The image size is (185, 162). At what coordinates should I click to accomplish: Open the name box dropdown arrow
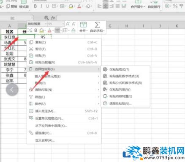pos(32,18)
